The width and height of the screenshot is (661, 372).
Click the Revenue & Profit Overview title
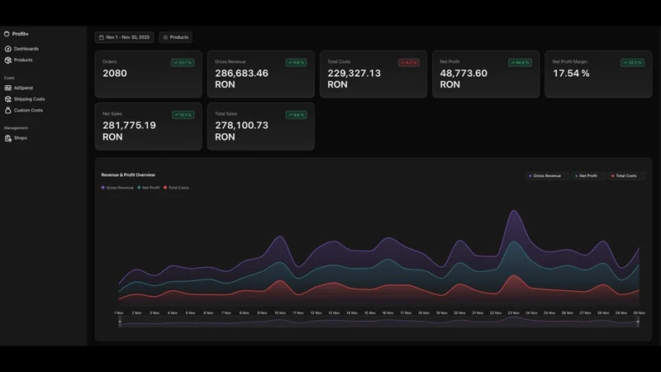tap(128, 175)
